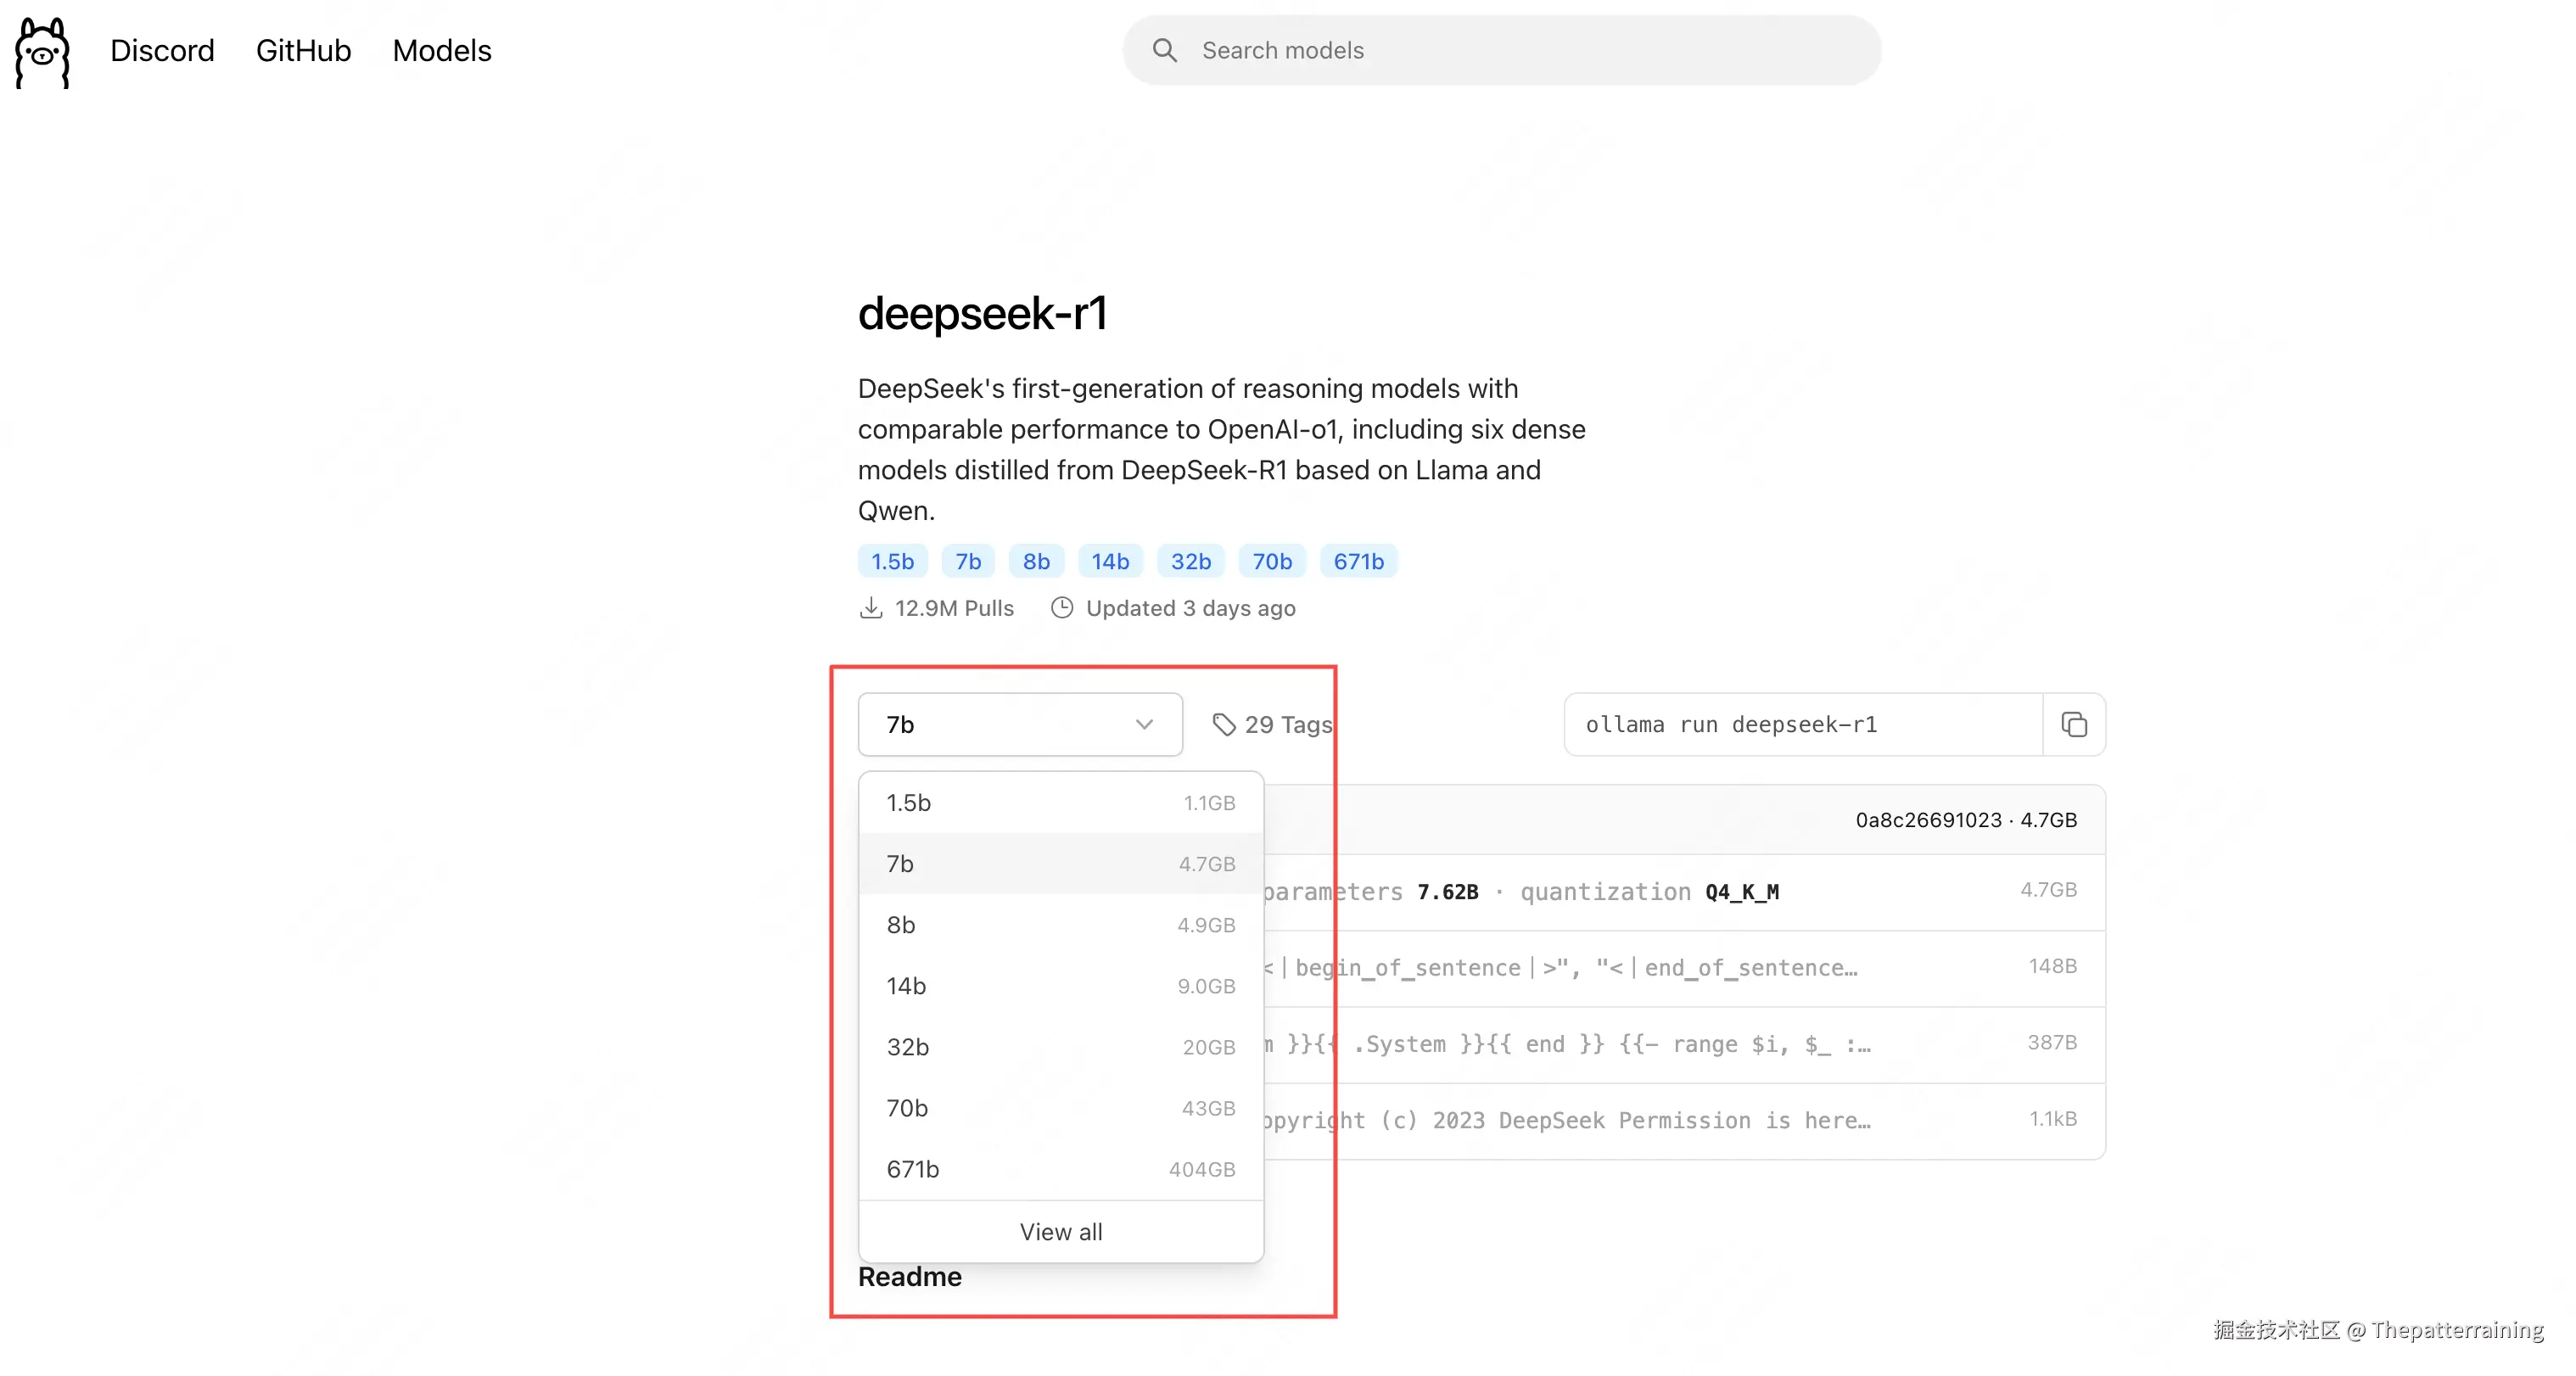Open the GitHub menu item
2576x1376 pixels.
pos(303,50)
